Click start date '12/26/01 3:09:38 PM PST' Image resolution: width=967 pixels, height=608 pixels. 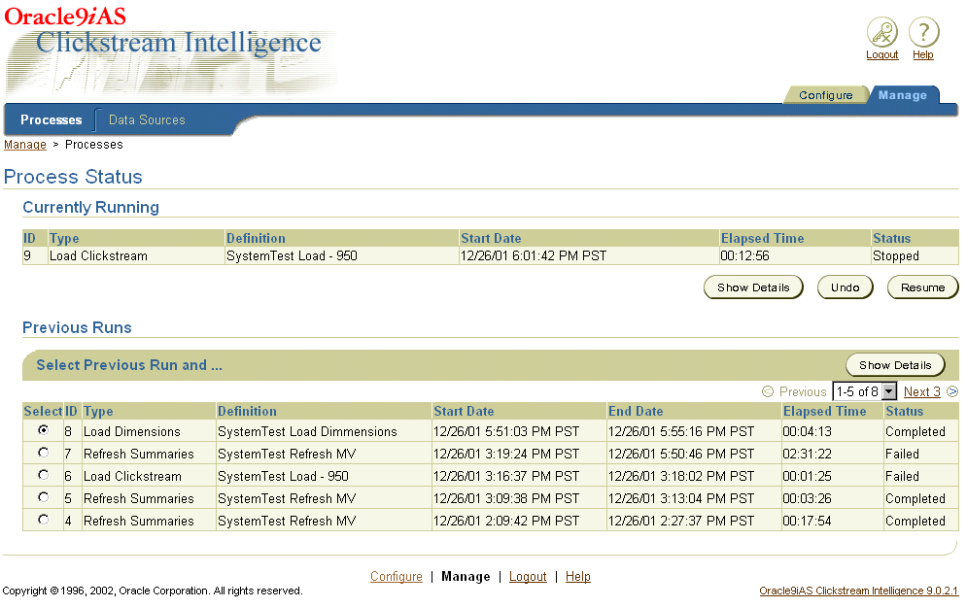[x=506, y=498]
